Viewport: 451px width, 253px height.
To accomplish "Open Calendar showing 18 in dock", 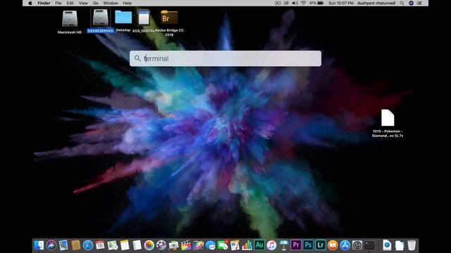I will (100, 245).
